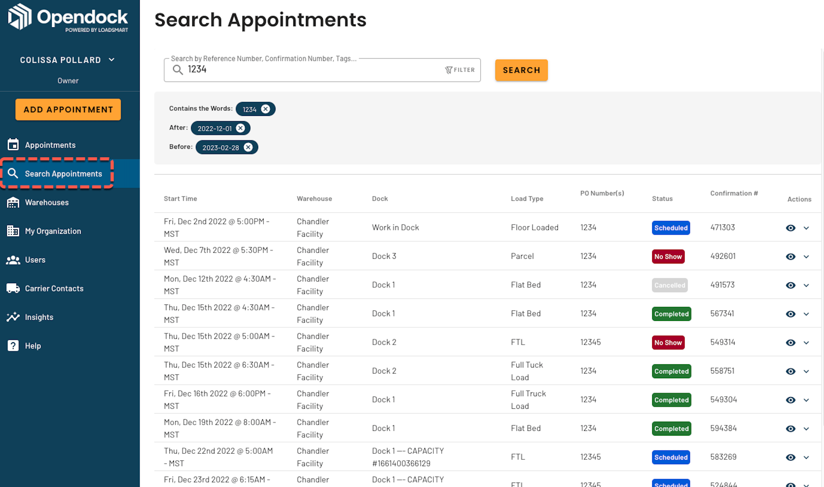
Task: Remove the 2022-12-01 After filter chip
Action: coord(240,128)
